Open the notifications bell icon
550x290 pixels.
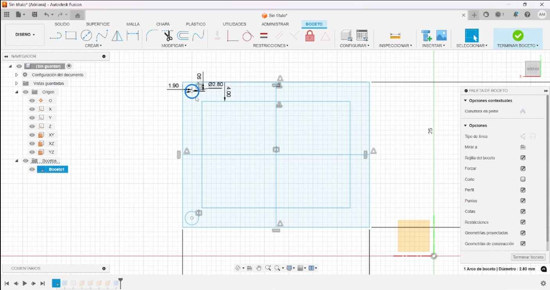tap(516, 15)
